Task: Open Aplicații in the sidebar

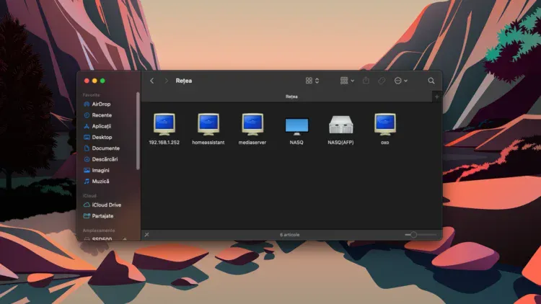Action: click(x=102, y=126)
